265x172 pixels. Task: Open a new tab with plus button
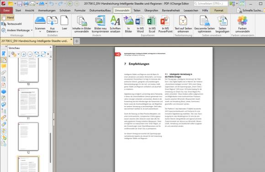click(77, 41)
